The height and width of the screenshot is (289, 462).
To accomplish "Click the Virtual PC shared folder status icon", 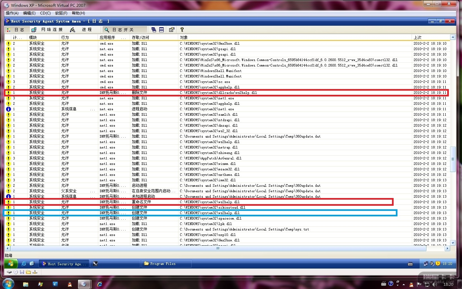I will coord(28,272).
